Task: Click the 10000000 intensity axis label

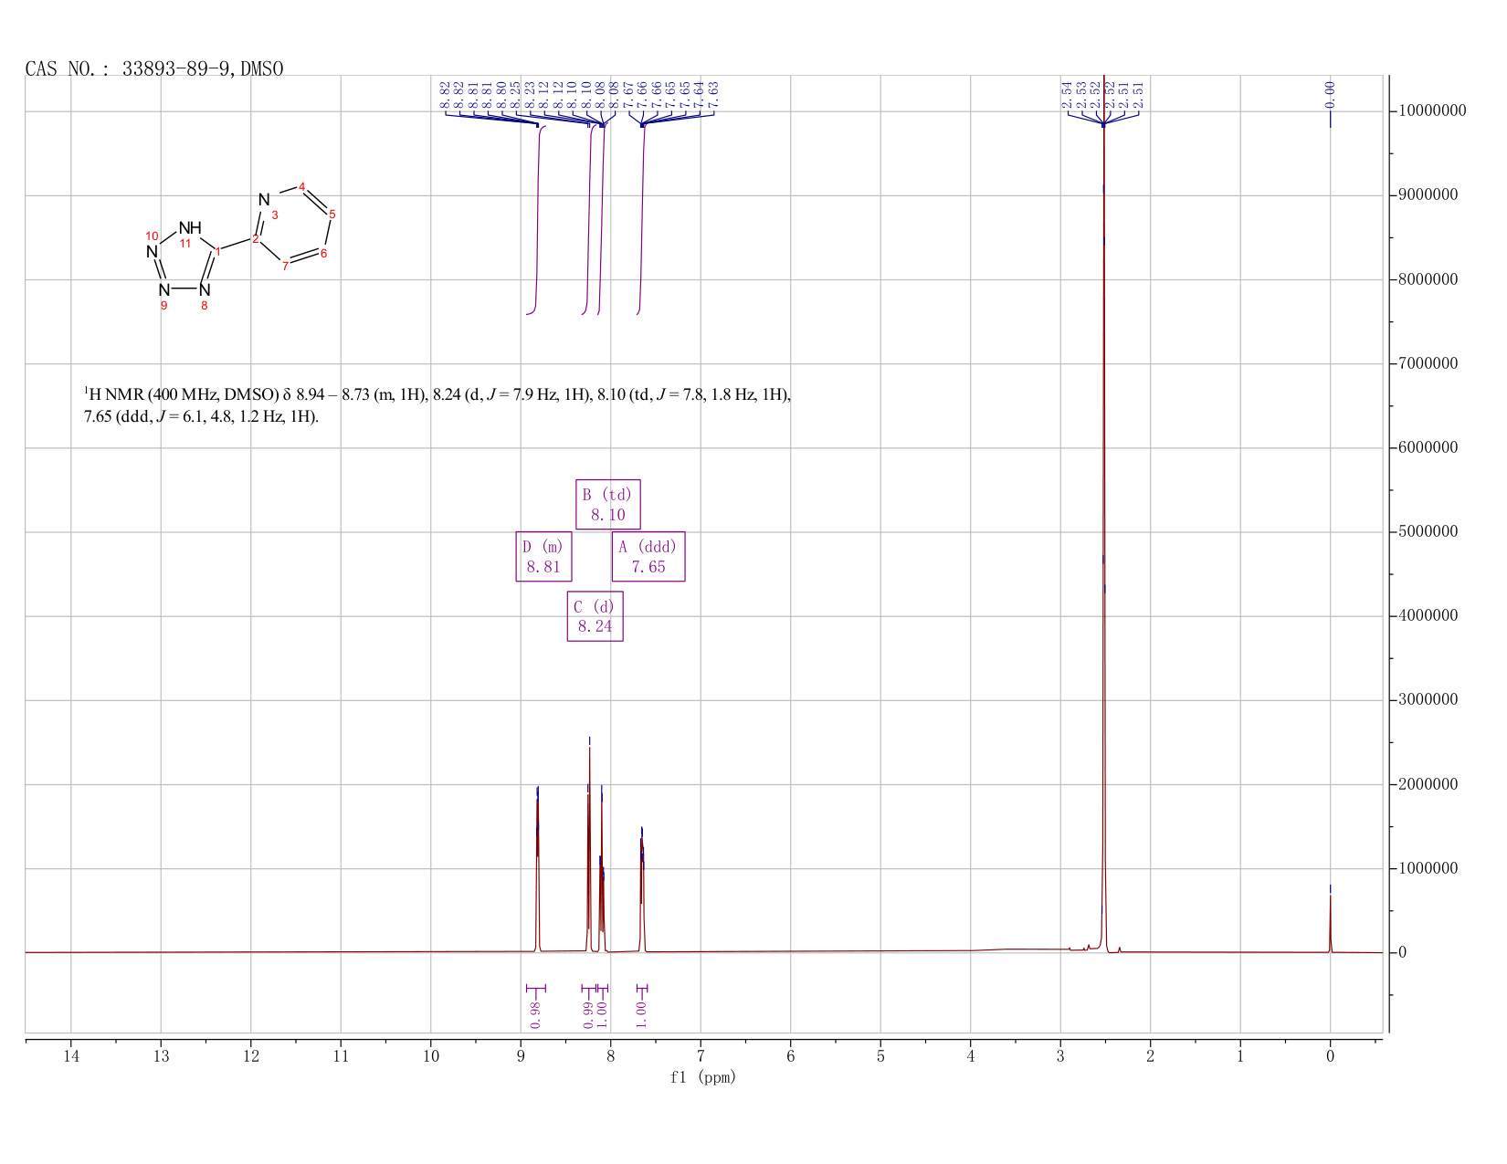Action: [1431, 111]
